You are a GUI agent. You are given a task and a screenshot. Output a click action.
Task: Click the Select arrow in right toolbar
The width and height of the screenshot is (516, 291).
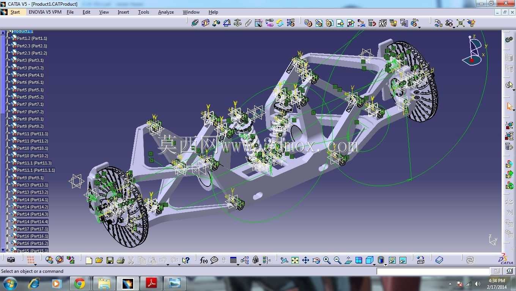tap(509, 106)
